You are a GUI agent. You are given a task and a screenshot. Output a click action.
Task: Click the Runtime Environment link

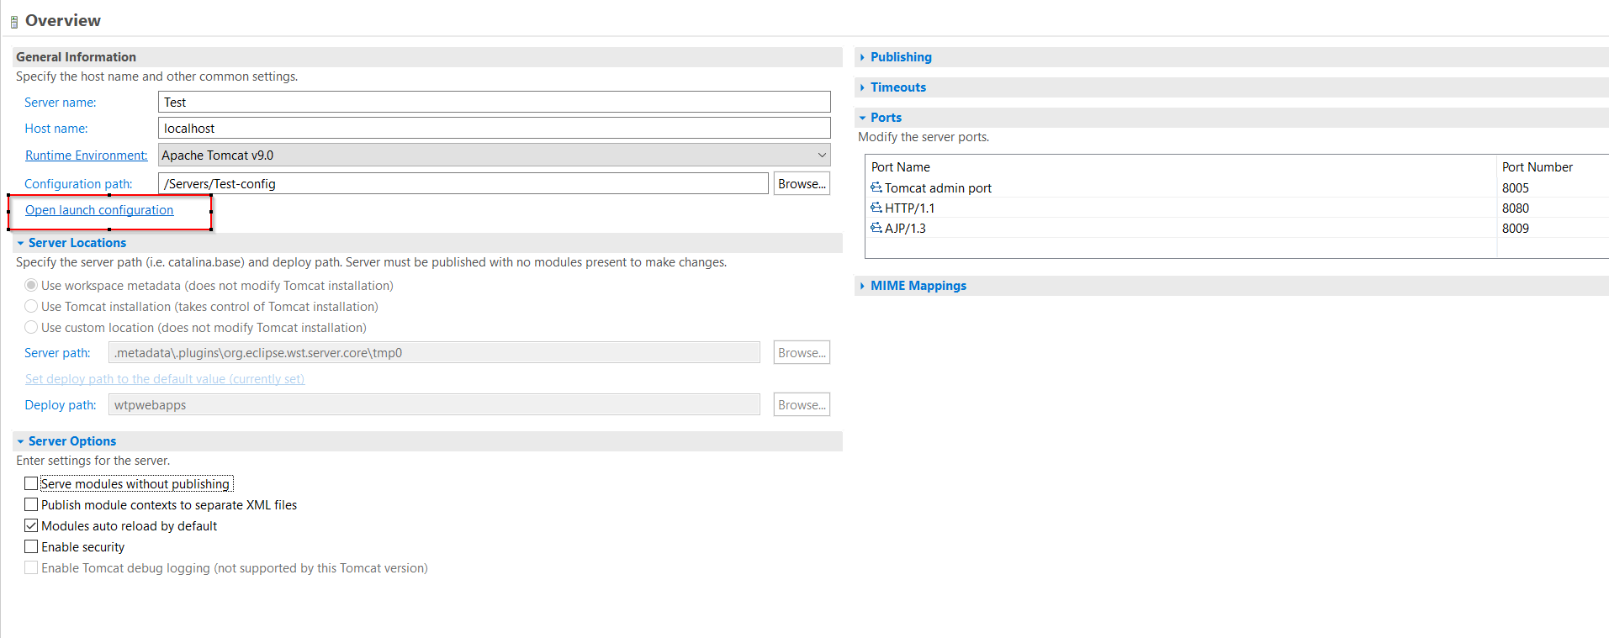(86, 156)
